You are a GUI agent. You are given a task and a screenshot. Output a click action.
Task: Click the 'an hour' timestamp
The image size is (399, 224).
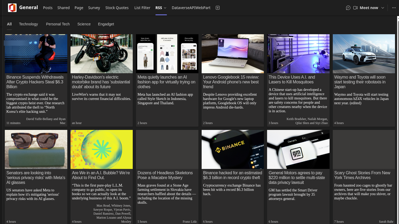pos(77,123)
